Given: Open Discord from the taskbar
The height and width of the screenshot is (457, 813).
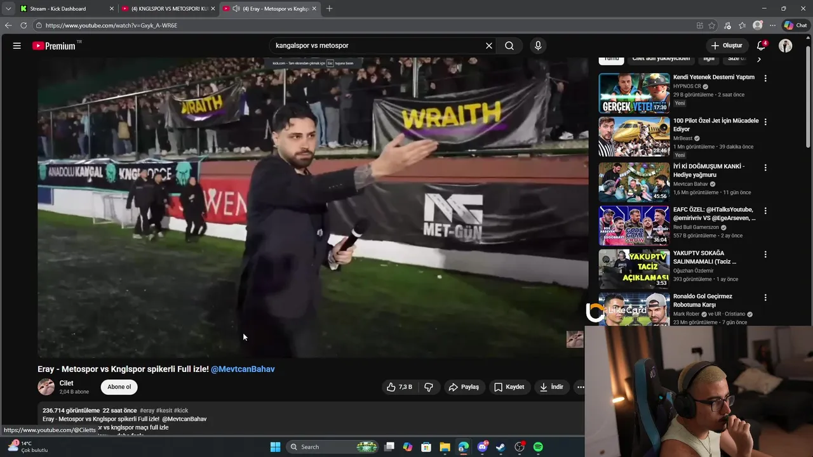Looking at the screenshot, I should tap(482, 447).
